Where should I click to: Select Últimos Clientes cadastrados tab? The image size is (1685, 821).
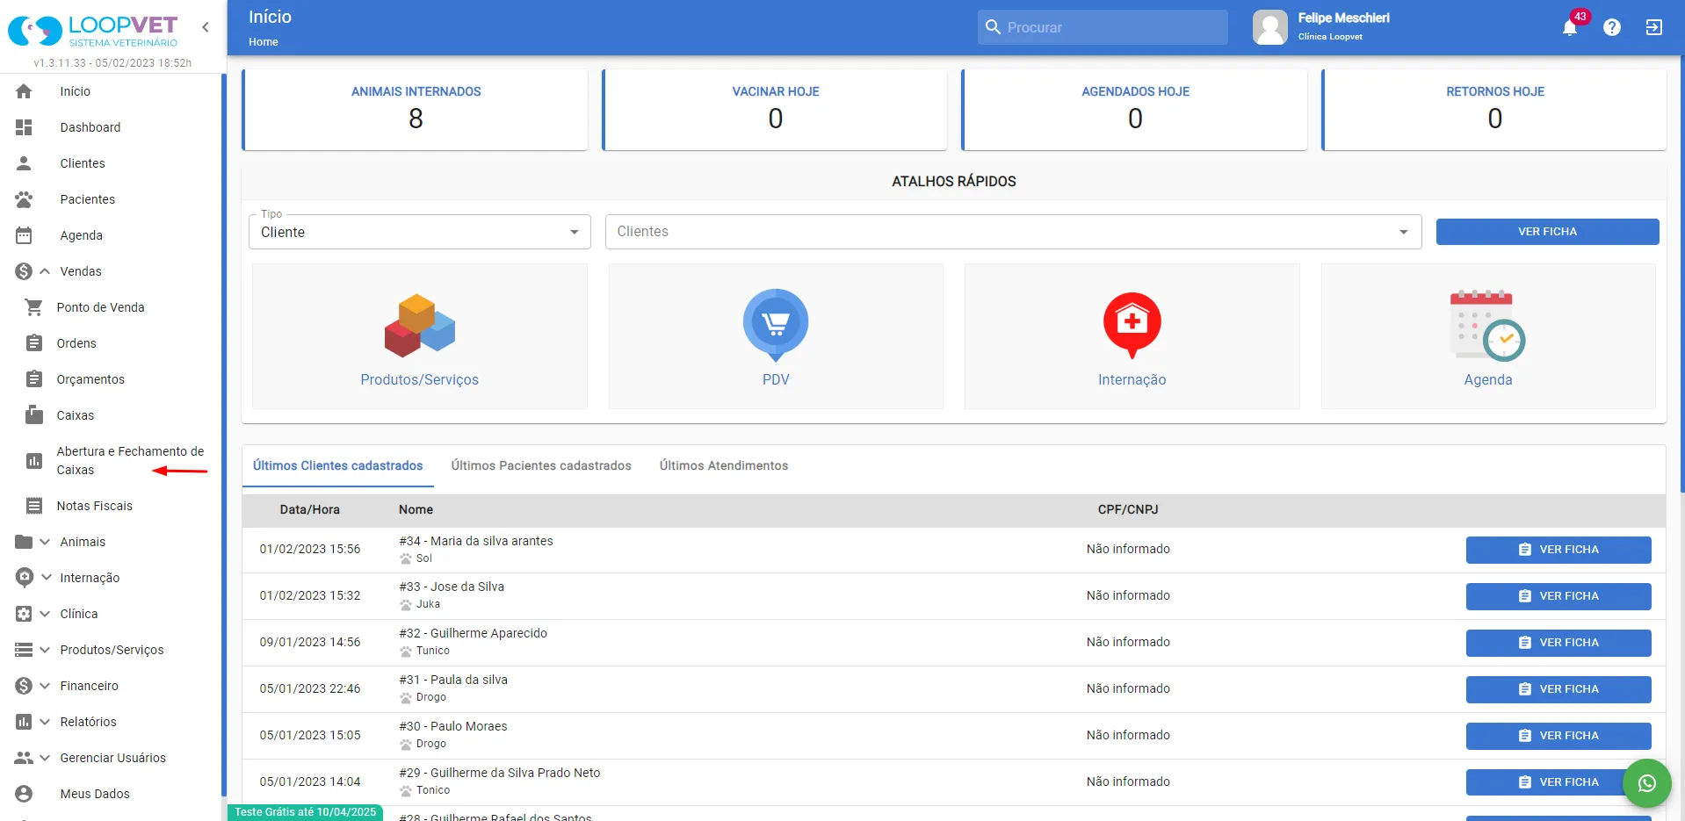click(x=338, y=465)
